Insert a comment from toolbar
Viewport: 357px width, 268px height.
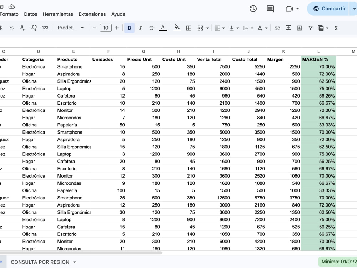288,28
